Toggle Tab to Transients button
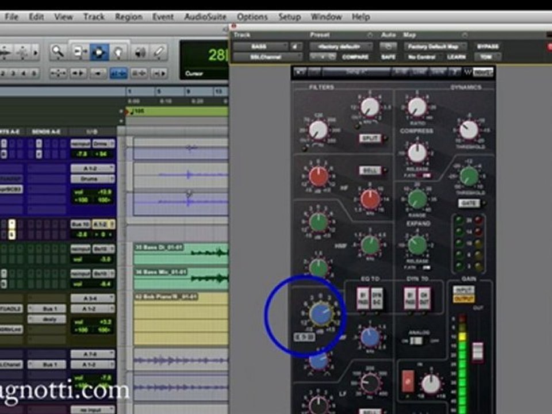The height and width of the screenshot is (414, 552). coord(78,73)
